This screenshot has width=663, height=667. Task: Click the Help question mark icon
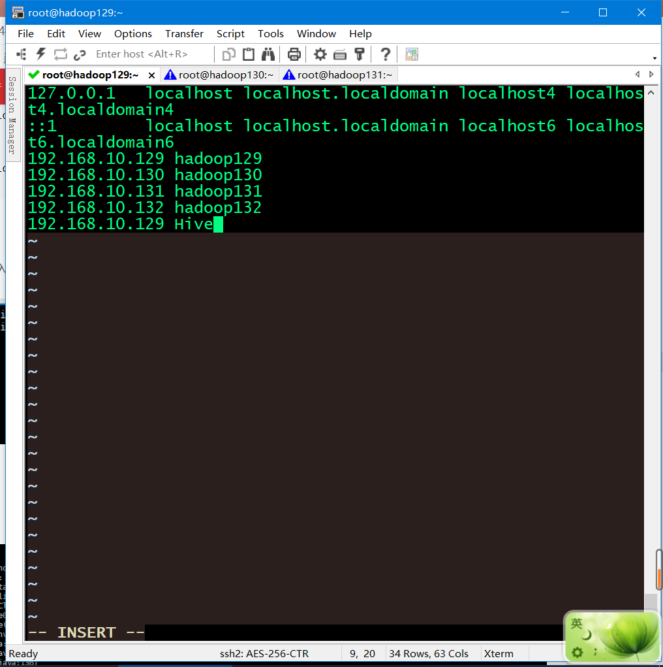[385, 54]
